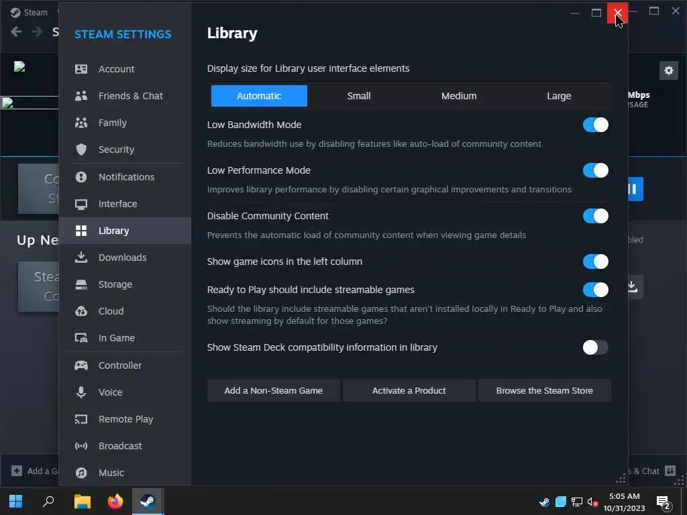Click the running Steam taskbar button
Image resolution: width=687 pixels, height=515 pixels.
click(148, 502)
